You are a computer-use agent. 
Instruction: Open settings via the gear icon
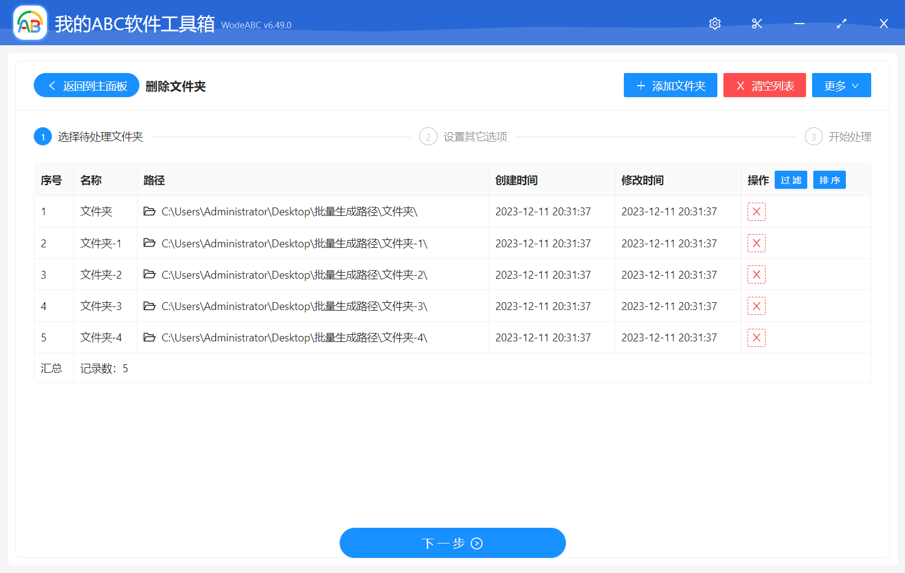coord(715,24)
